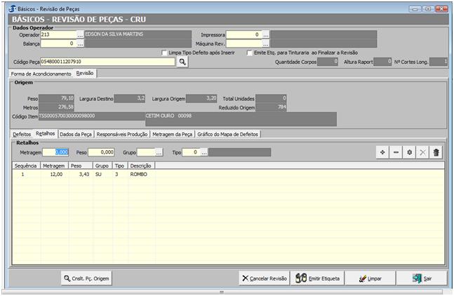Viewport: 454px width, 296px height.
Task: Open the Impressora lookup ellipsis button
Action: (x=266, y=34)
